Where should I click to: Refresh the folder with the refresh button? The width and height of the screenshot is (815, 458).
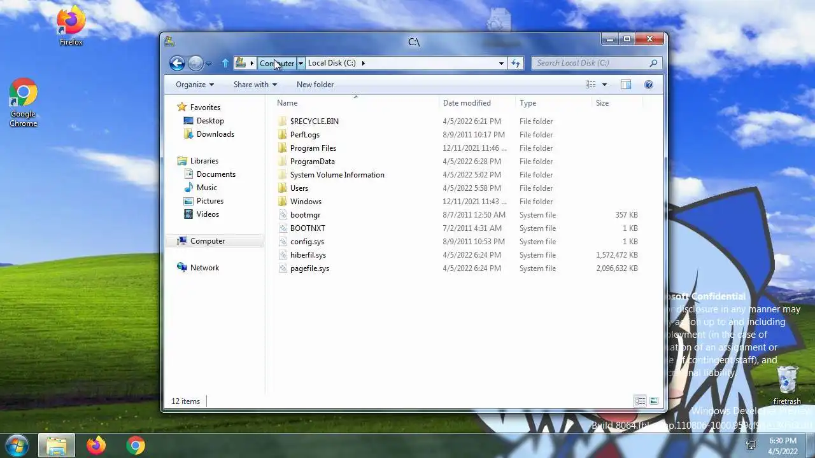pos(516,63)
